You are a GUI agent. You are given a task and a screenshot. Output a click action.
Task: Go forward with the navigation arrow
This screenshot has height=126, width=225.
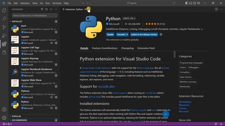pyautogui.click(x=87, y=3)
